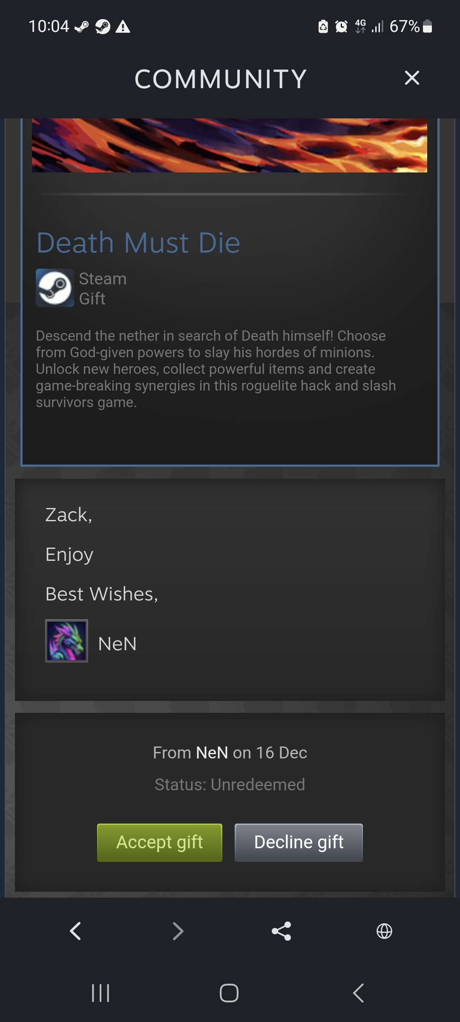
Task: Tap the Android home button
Action: 229,993
